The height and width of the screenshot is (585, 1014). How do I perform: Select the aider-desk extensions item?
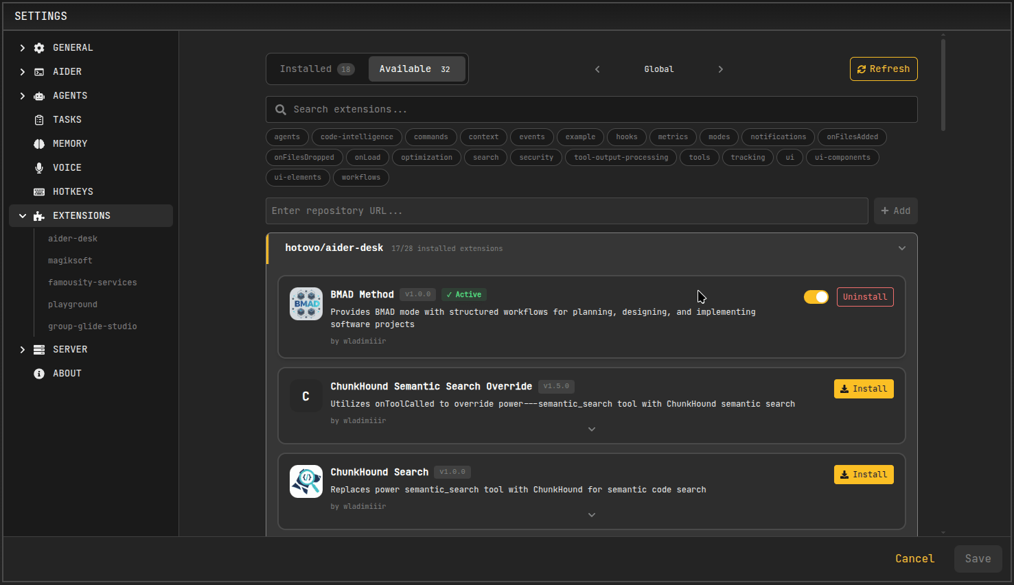pos(73,239)
